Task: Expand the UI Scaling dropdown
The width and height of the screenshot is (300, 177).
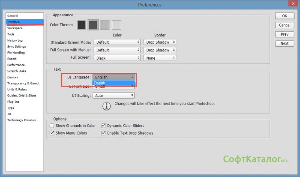Action: [114, 96]
